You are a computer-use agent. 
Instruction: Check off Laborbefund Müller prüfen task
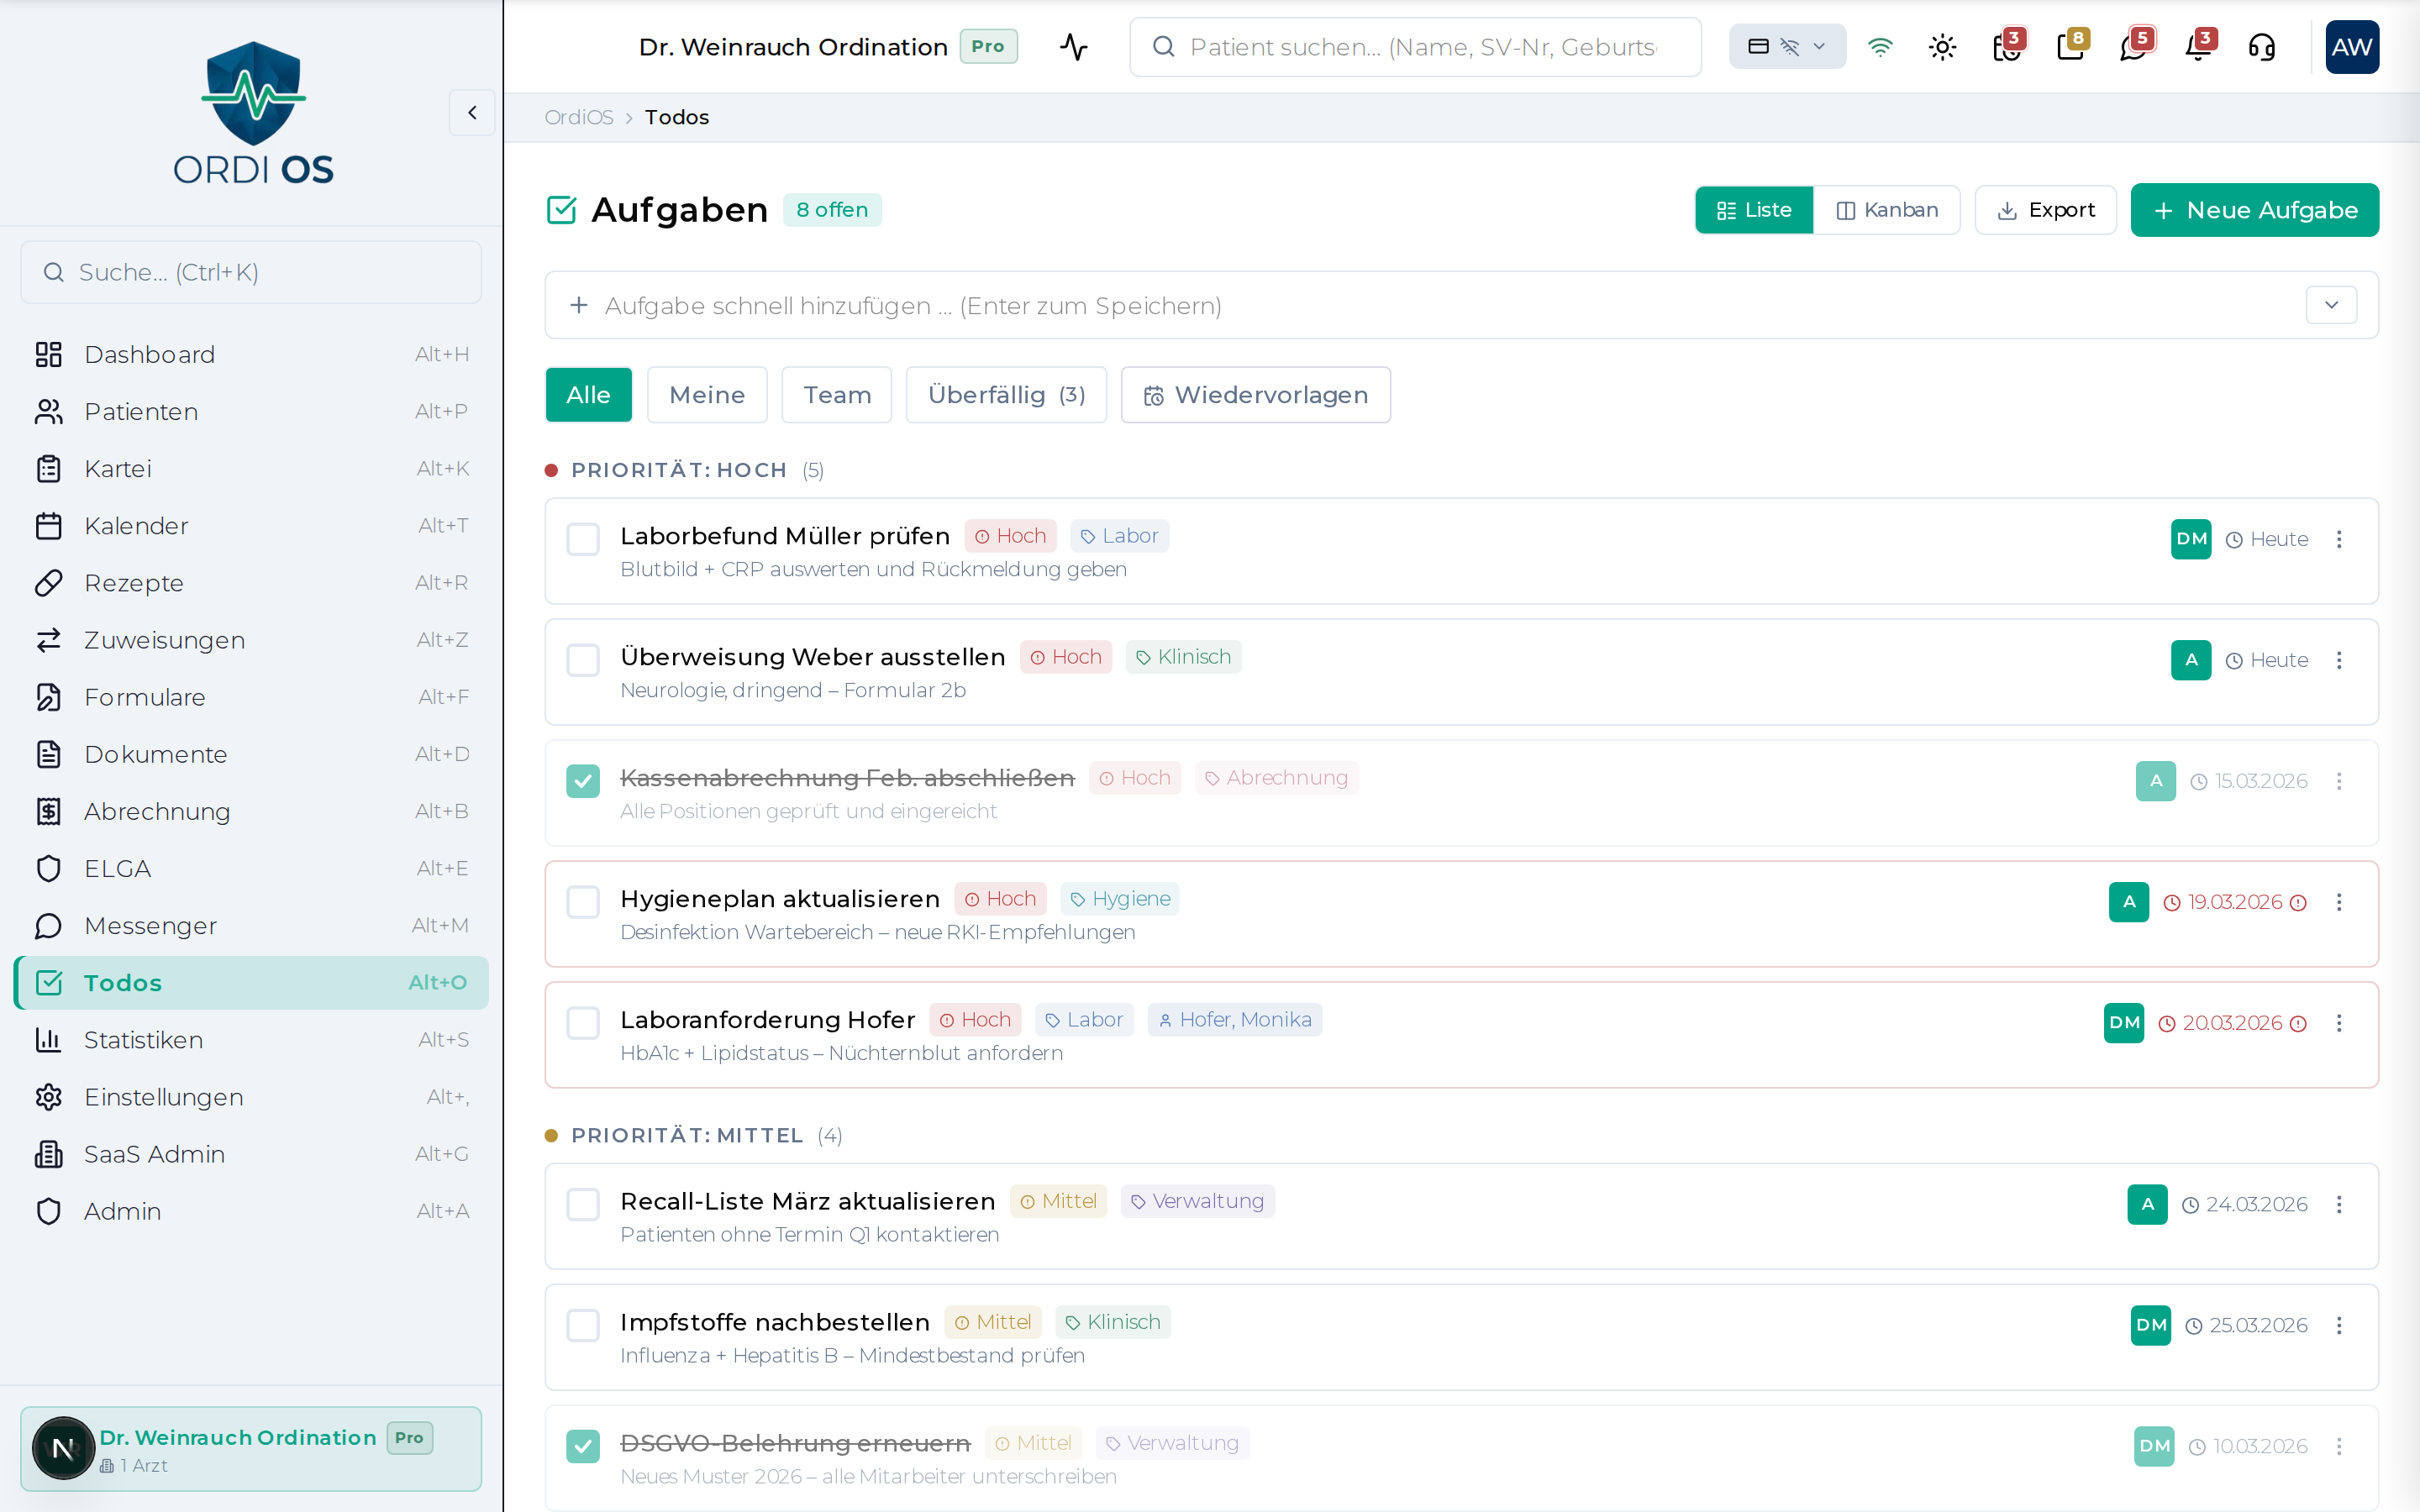583,539
